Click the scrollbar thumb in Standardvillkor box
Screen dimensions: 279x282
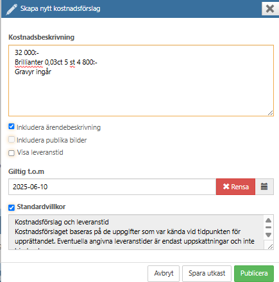(269, 227)
